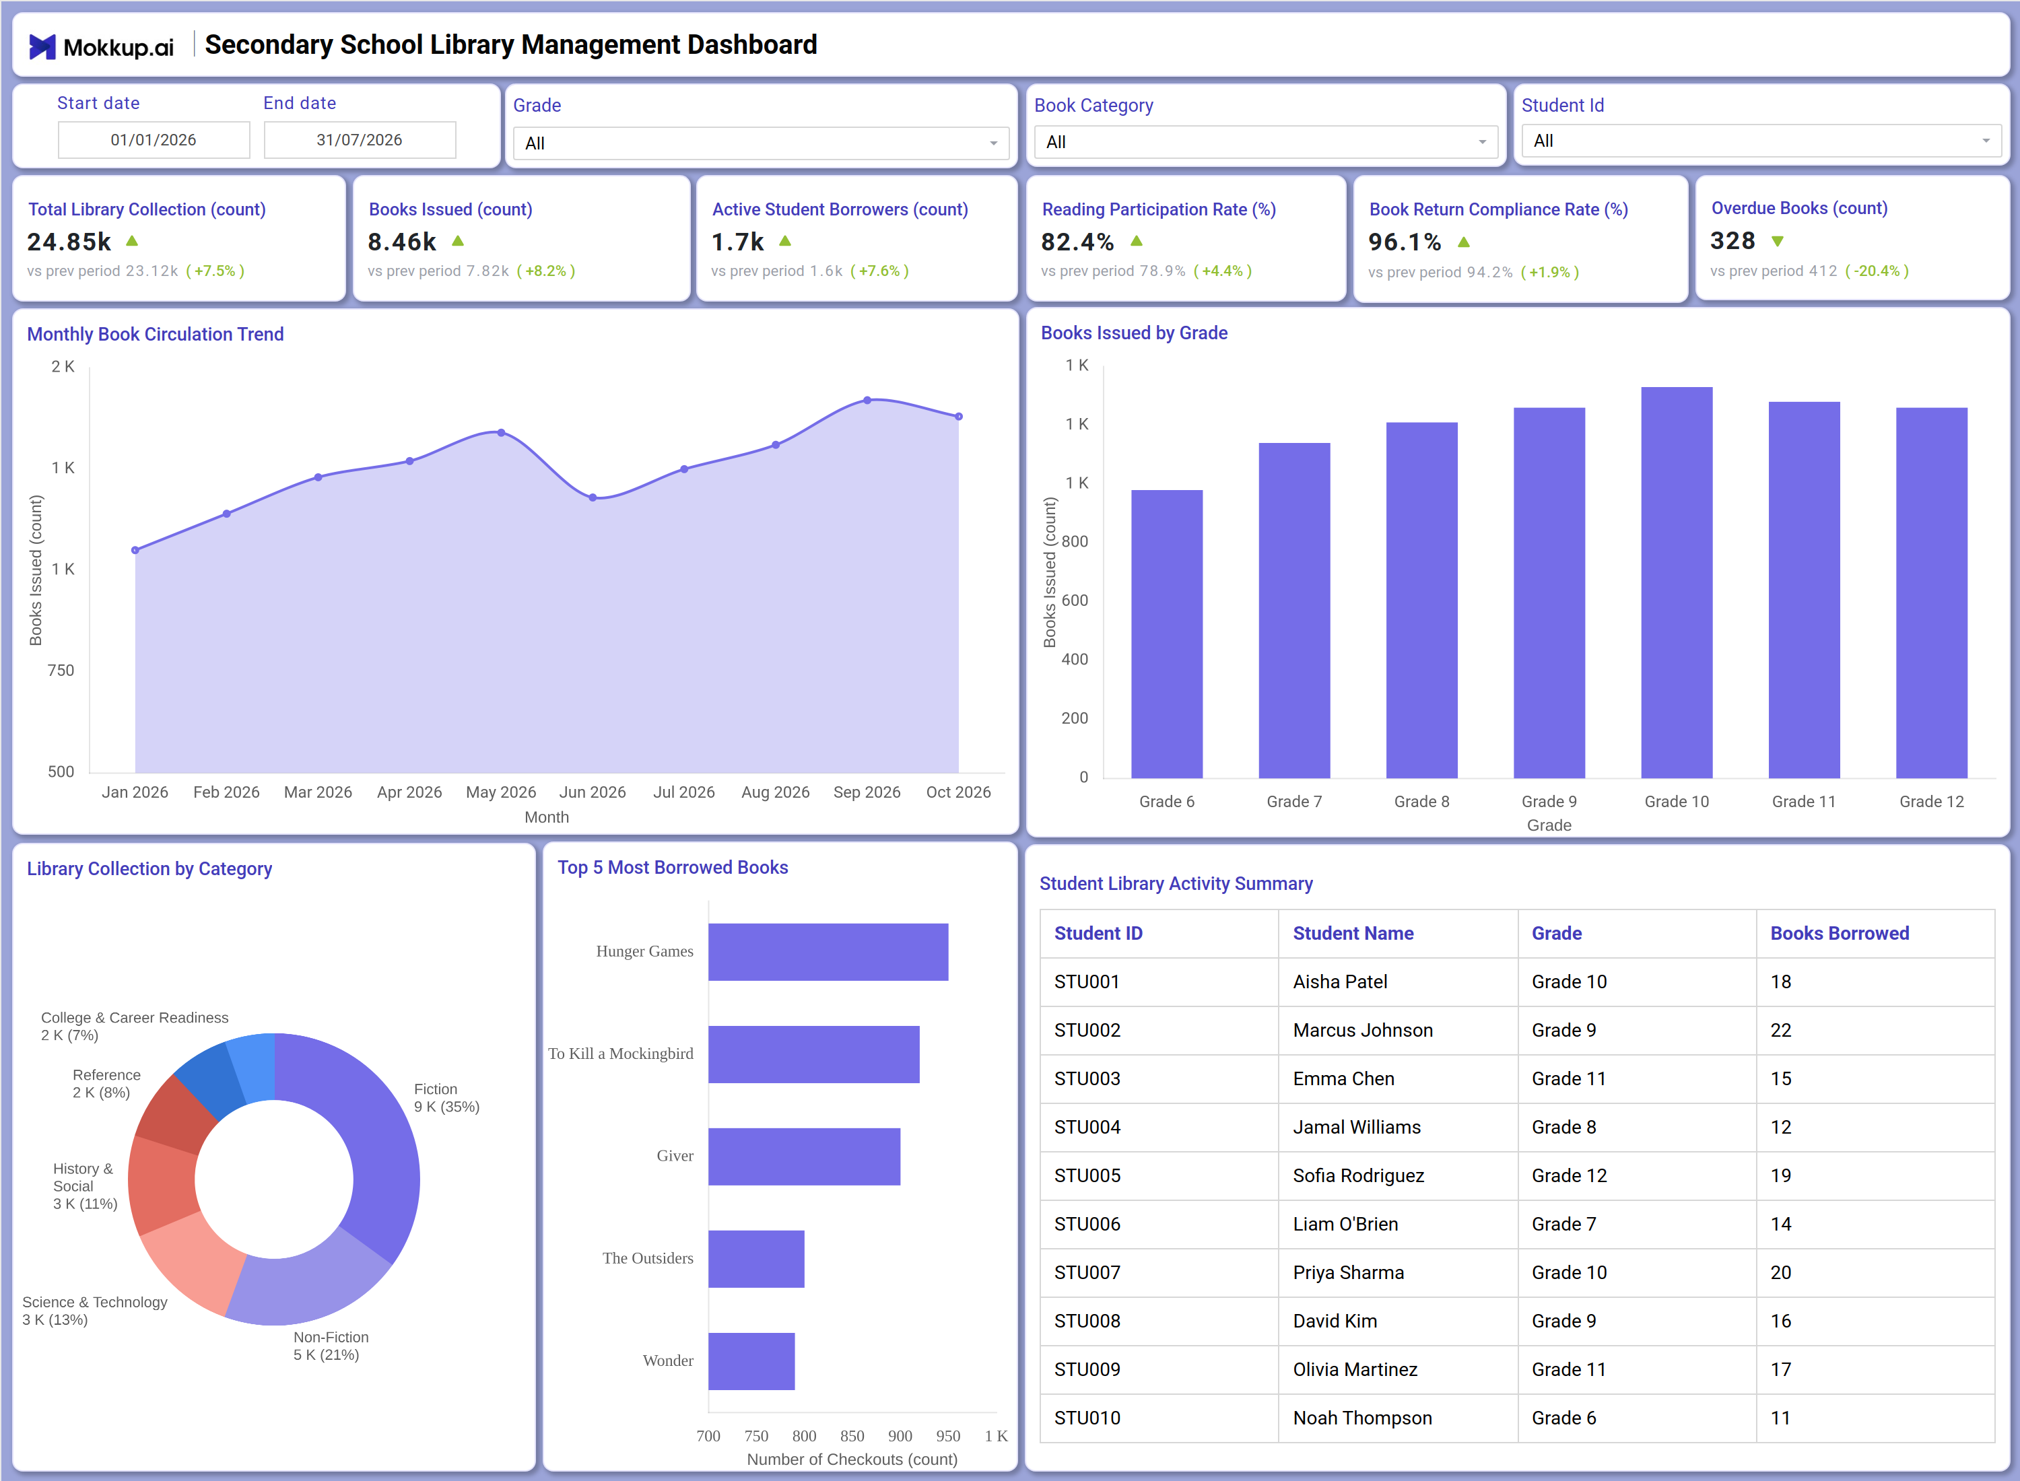Click the green arrow next to 1.7k

coord(785,241)
